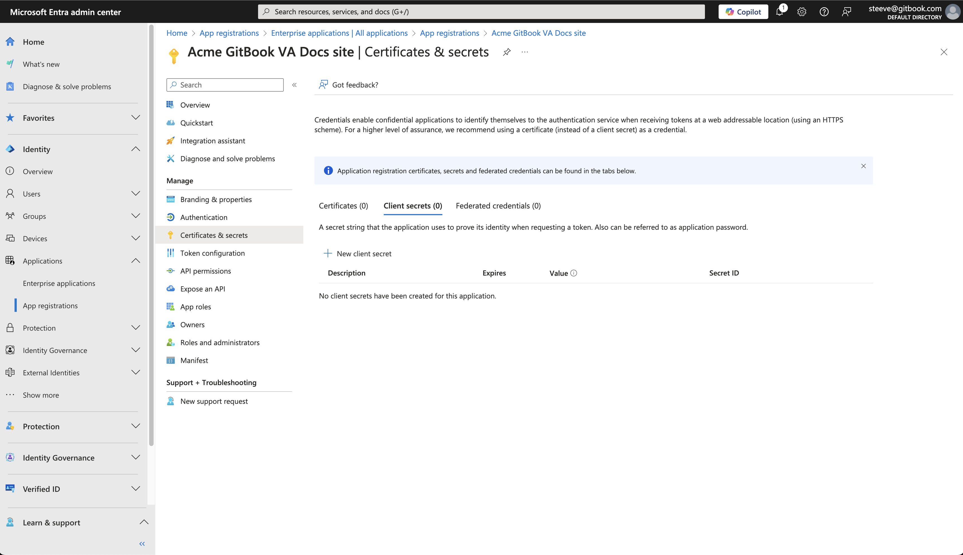Image resolution: width=963 pixels, height=555 pixels.
Task: Switch to the Certificates tab
Action: point(343,205)
